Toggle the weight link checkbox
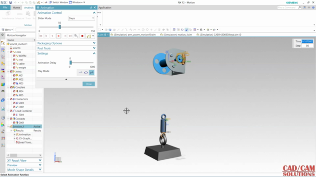 [14, 68]
